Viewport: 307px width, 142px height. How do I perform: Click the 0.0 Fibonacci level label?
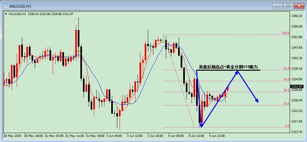pyautogui.click(x=287, y=126)
